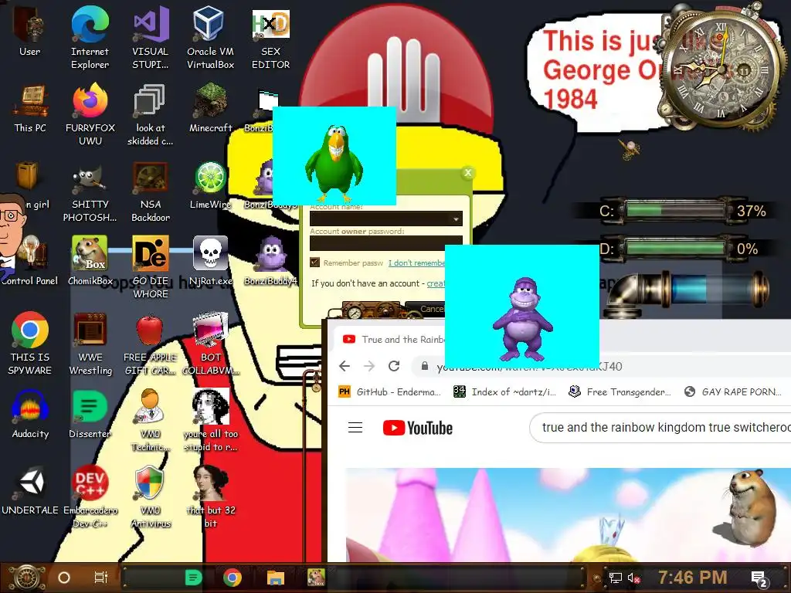
Task: Open 'Index of ~dartz/i...' bookmark
Action: click(x=504, y=391)
